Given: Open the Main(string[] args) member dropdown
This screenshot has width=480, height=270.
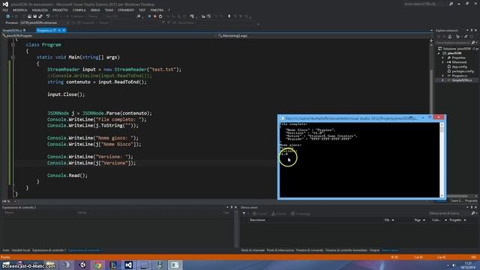Looking at the screenshot, I should coord(325,36).
